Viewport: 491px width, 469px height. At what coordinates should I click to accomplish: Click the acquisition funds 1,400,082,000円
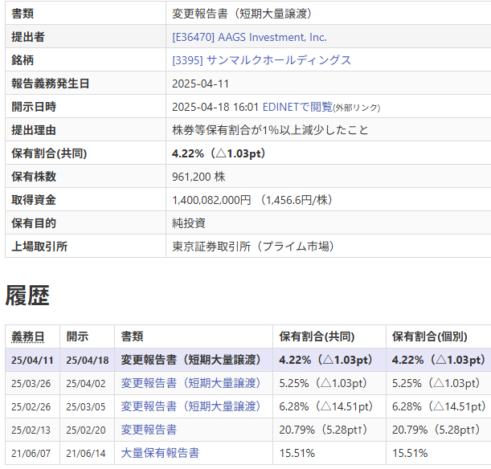(x=211, y=200)
